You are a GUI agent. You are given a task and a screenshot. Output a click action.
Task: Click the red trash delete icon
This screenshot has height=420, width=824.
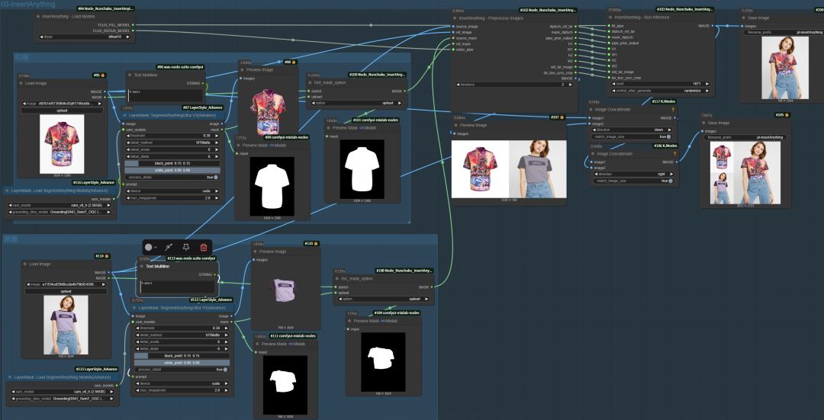[x=203, y=248]
